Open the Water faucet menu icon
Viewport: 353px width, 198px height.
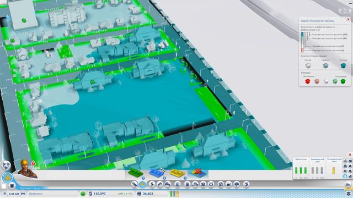click(x=160, y=184)
